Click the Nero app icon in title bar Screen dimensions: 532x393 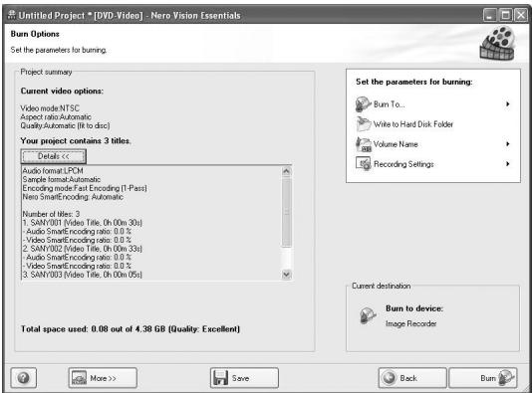[12, 15]
